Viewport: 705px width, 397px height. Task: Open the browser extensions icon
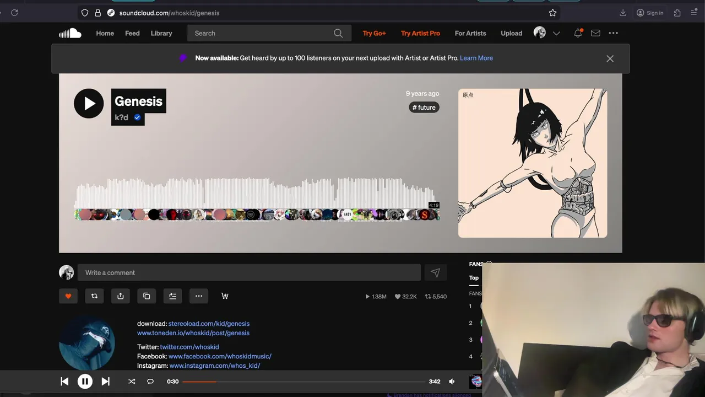click(x=677, y=13)
